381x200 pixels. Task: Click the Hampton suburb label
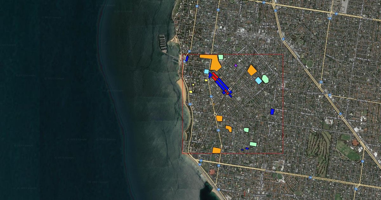click(260, 196)
